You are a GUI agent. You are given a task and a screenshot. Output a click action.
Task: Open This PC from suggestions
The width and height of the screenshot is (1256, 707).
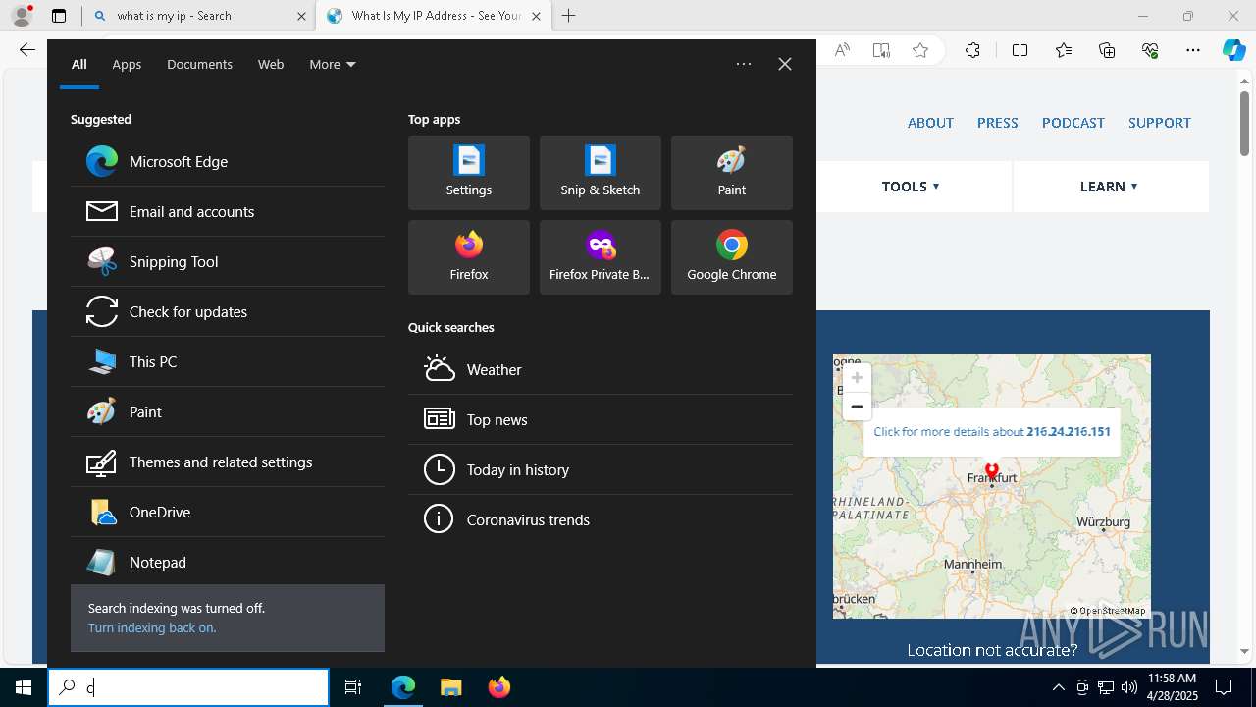[228, 361]
